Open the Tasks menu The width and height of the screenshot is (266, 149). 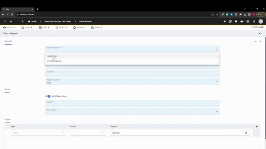click(x=61, y=28)
